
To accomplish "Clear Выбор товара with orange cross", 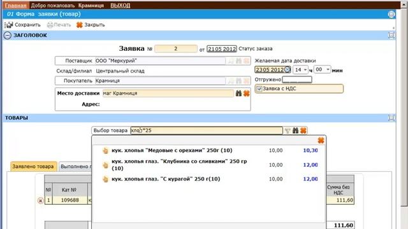I will [x=303, y=130].
